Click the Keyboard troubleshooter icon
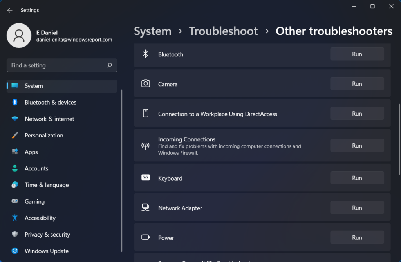Image resolution: width=401 pixels, height=262 pixels. 146,177
